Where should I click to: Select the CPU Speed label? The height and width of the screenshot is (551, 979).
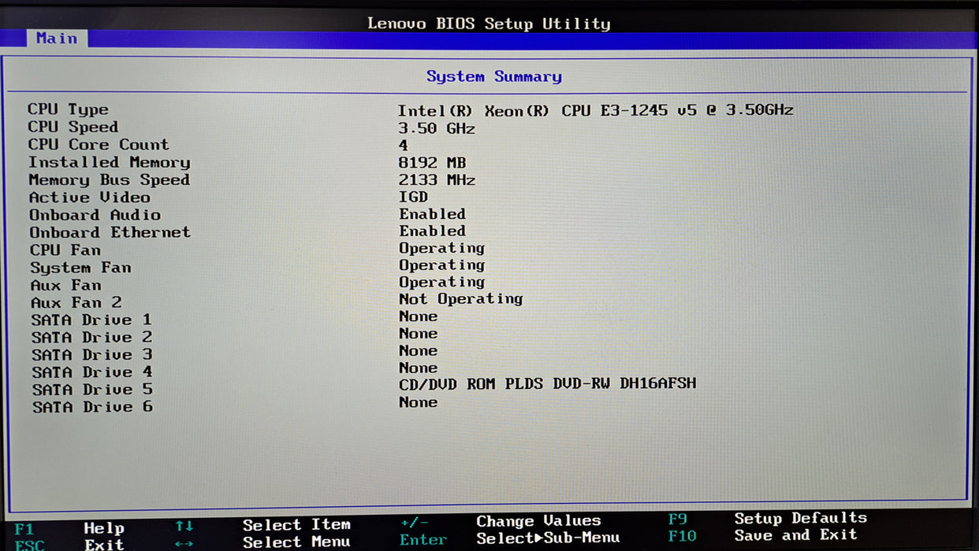[x=73, y=127]
